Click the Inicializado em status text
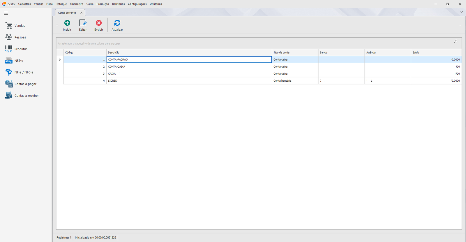Viewport: 466px width, 242px height. point(95,238)
